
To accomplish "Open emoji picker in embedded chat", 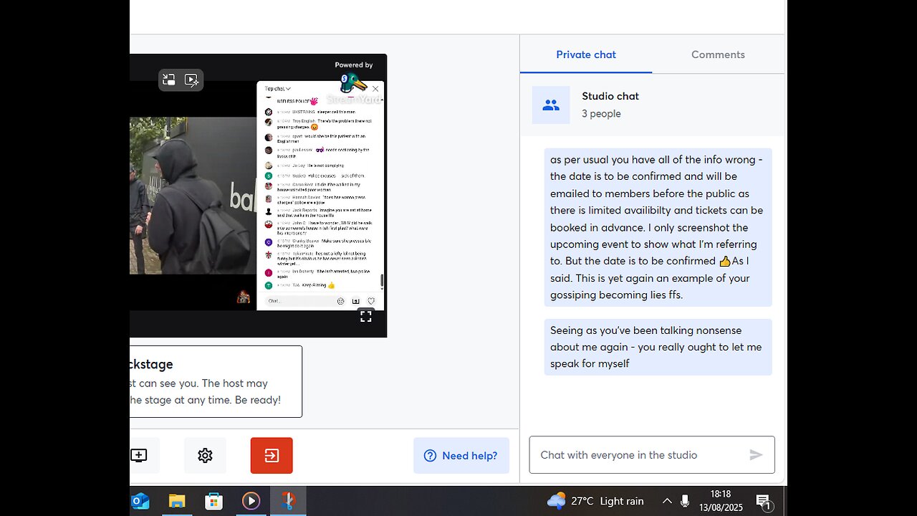I will pos(340,301).
